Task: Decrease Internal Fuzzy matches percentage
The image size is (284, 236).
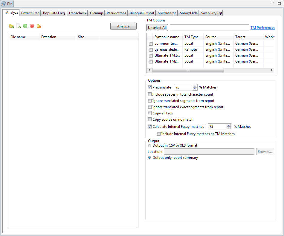Action: (x=229, y=128)
